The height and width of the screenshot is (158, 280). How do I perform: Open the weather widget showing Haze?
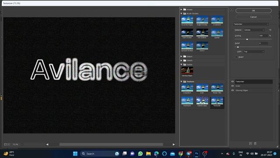[x=9, y=154]
